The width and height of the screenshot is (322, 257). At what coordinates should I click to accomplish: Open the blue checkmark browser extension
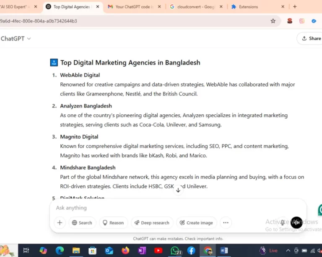314,21
